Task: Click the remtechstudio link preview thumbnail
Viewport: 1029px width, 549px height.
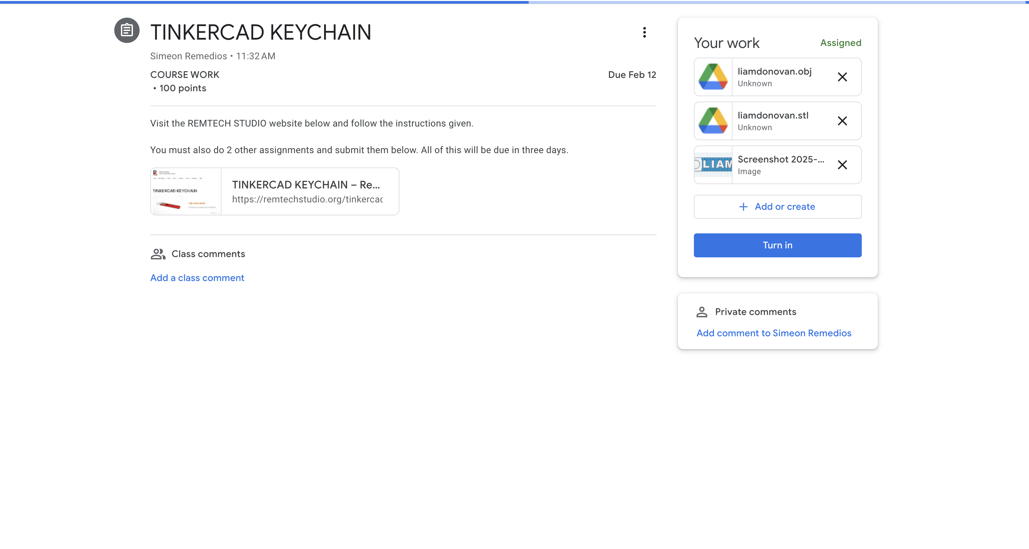Action: coord(186,191)
